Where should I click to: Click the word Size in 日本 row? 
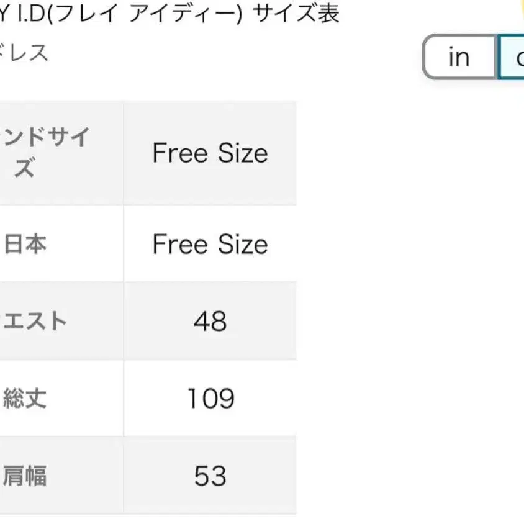[x=242, y=244]
